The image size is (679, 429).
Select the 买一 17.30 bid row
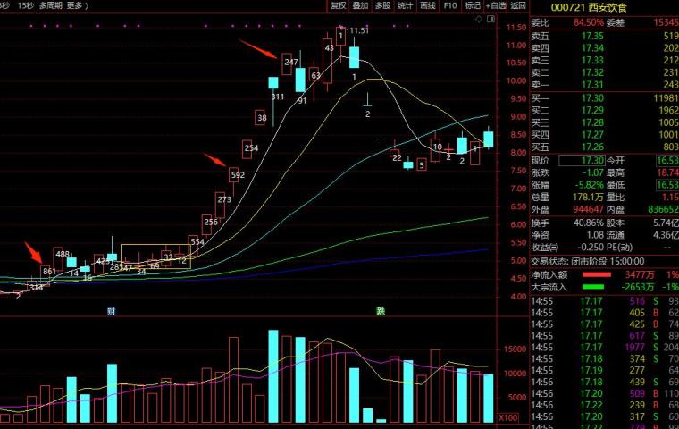(x=605, y=98)
